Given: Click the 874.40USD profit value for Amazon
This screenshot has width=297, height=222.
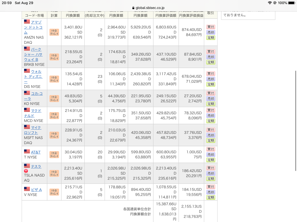Looking at the screenshot, I should pos(192,30).
